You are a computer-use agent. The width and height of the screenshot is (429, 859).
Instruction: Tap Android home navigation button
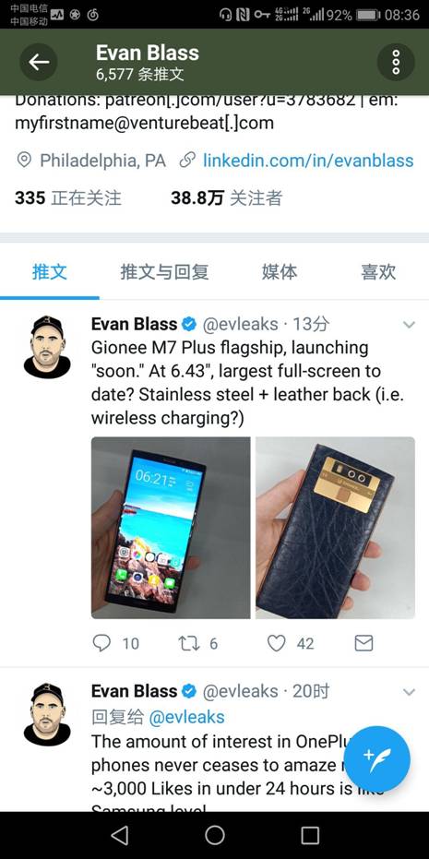(215, 835)
